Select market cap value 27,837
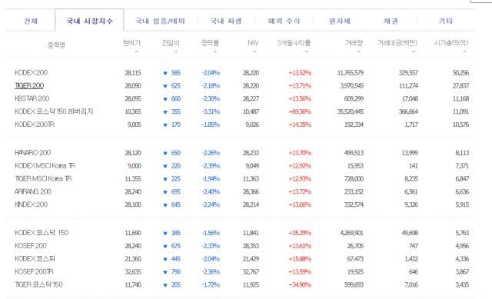This screenshot has width=492, height=299. coord(460,85)
